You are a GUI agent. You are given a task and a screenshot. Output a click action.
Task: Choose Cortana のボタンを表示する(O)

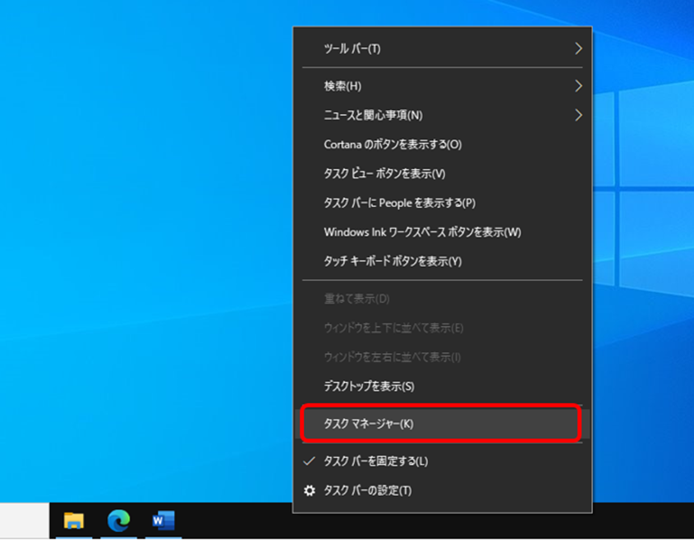click(x=443, y=145)
